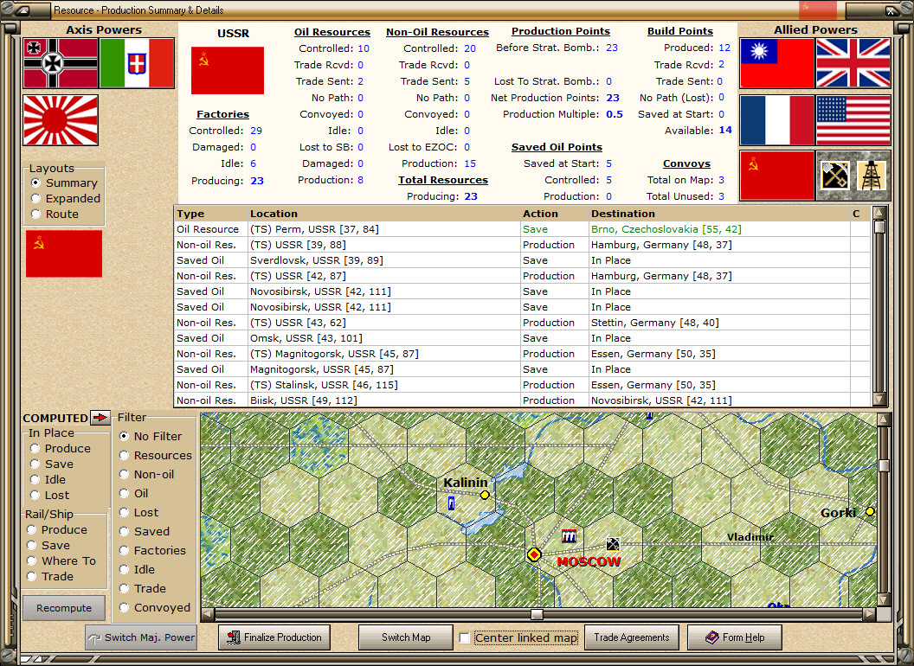Select the German flag under Axis Powers
Image resolution: width=914 pixels, height=666 pixels.
(60, 63)
